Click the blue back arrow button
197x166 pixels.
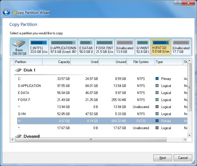click(x=6, y=12)
